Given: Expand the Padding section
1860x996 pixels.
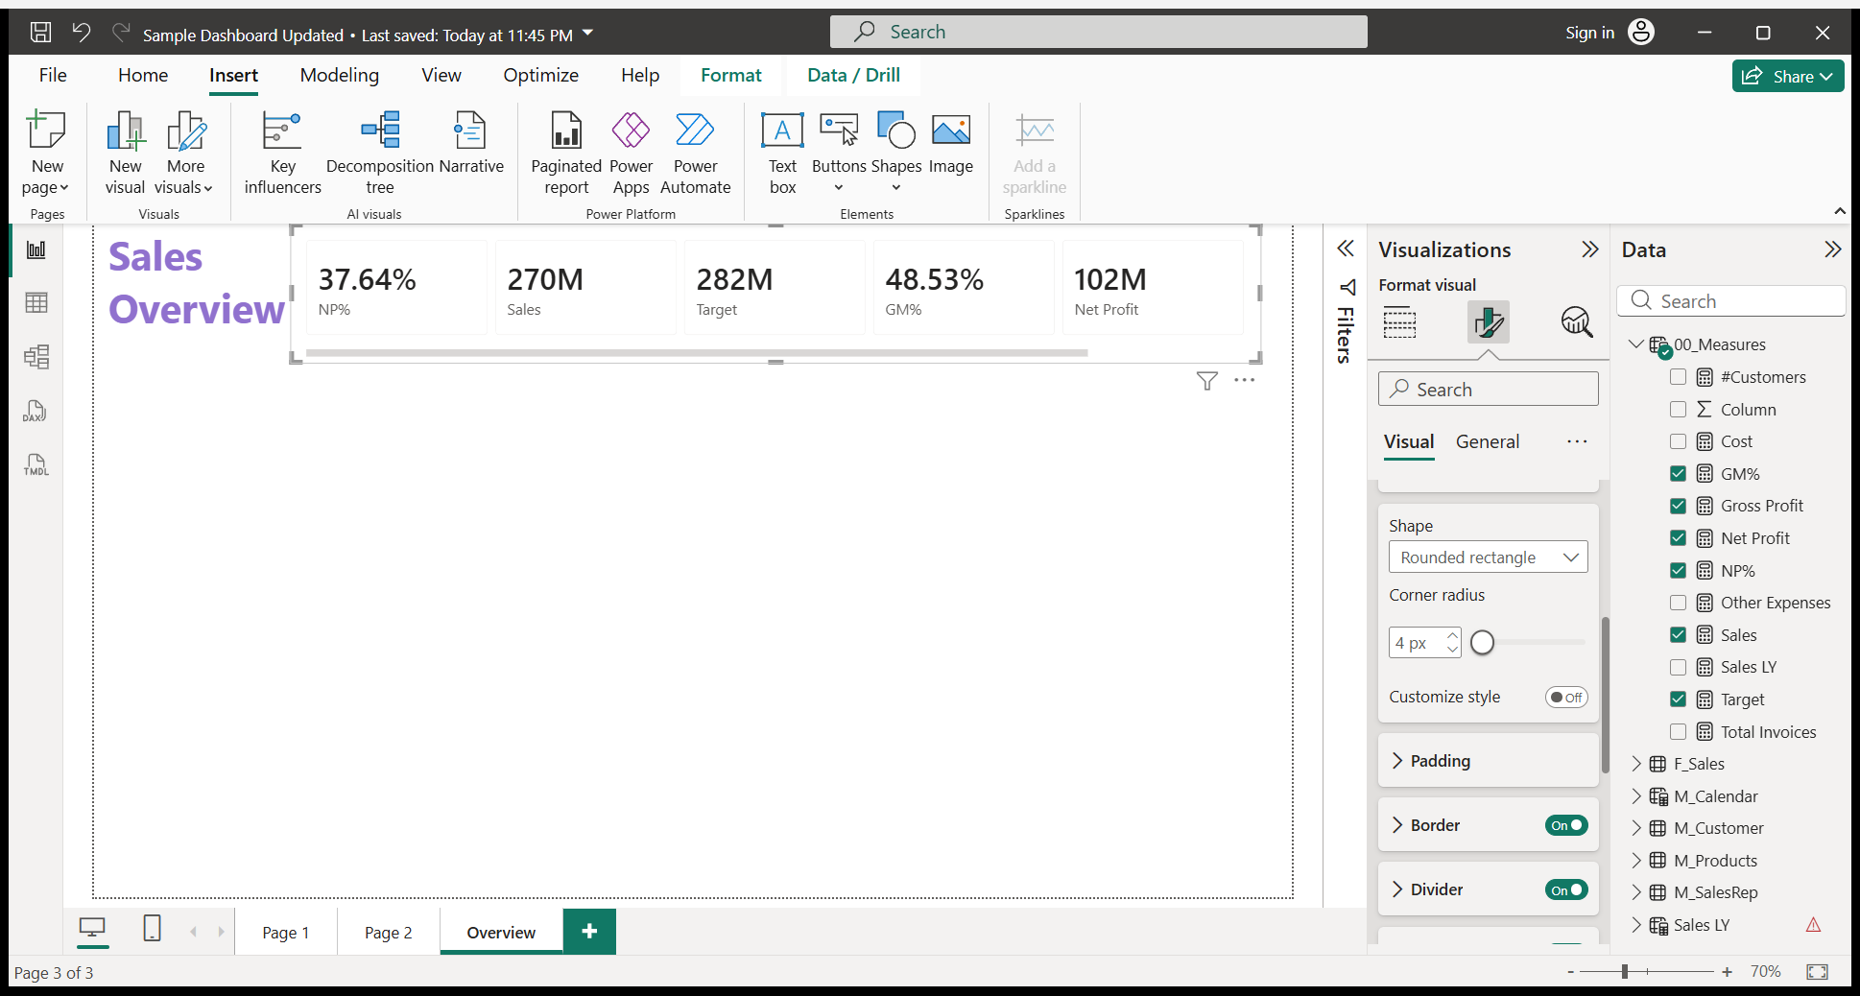Looking at the screenshot, I should click(x=1440, y=761).
